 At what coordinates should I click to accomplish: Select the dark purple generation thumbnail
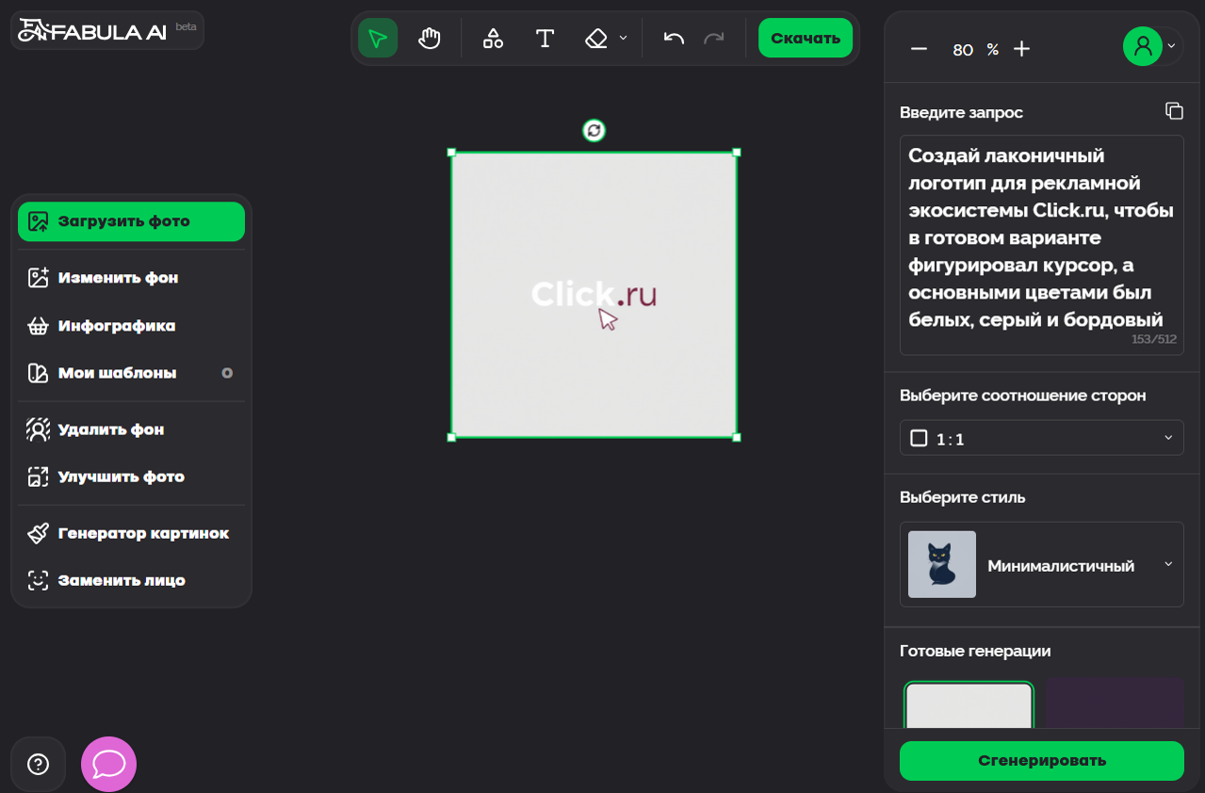click(x=1115, y=703)
